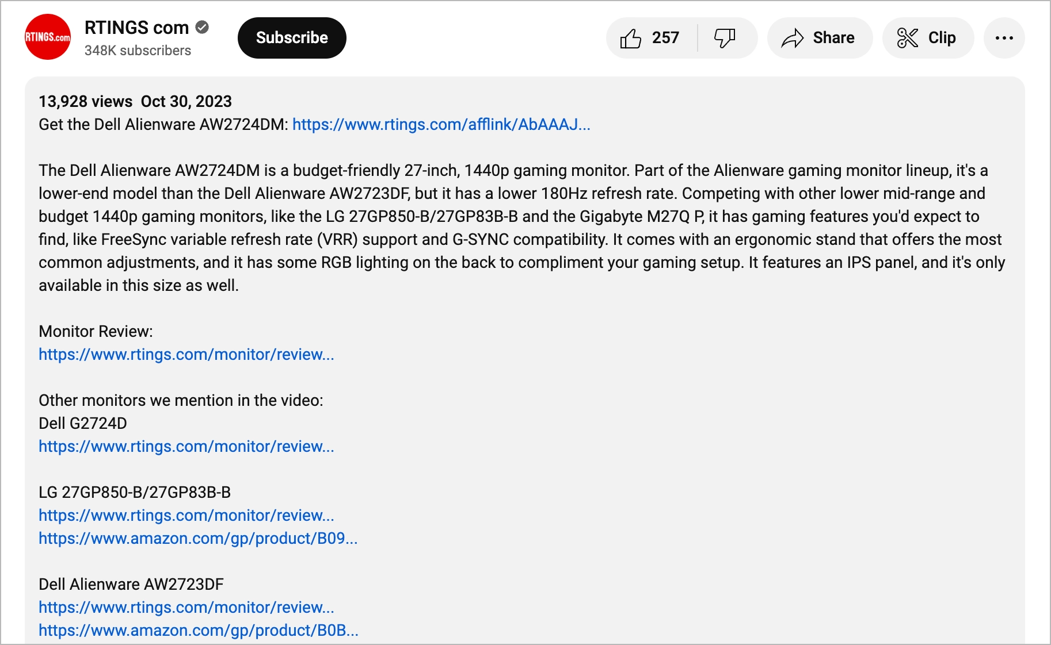The height and width of the screenshot is (645, 1051).
Task: Open the LG 27GP850-B rtings review link
Action: (186, 516)
